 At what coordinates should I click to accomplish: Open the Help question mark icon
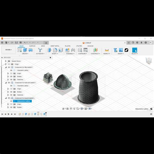146,43
